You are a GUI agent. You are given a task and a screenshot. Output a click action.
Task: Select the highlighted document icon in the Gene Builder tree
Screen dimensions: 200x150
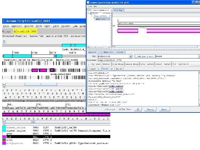94,19
